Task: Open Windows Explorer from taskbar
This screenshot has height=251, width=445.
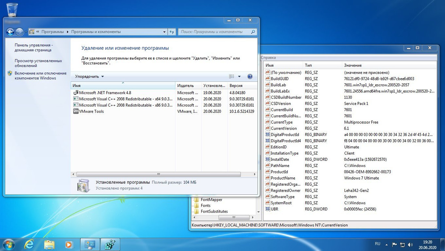Action: (49, 244)
